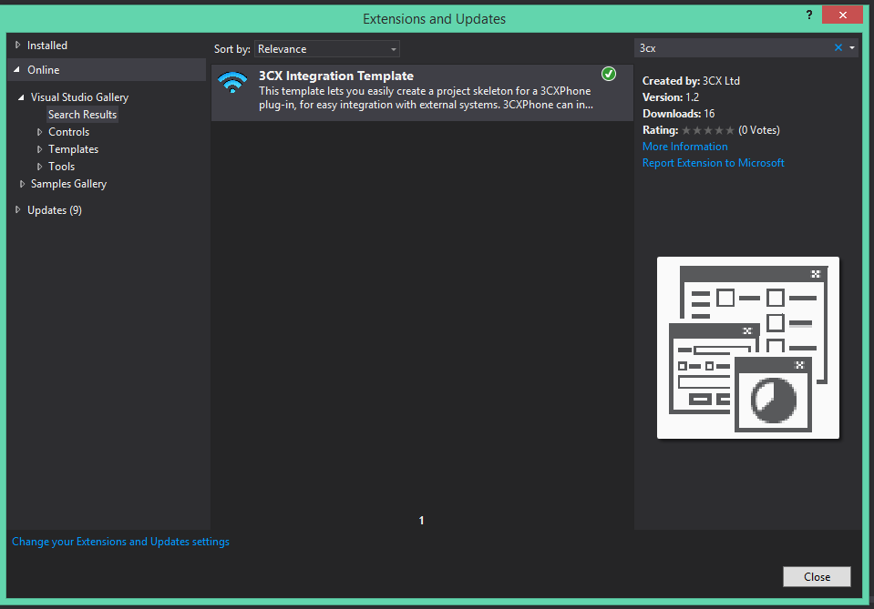Select the Templates tree item
The image size is (874, 609).
pyautogui.click(x=73, y=149)
